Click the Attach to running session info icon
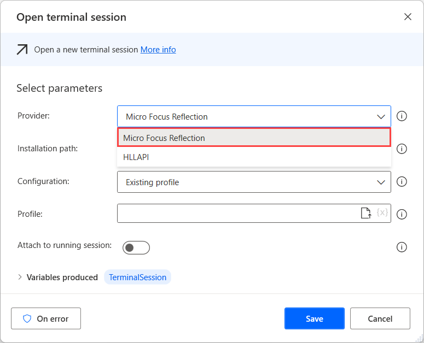Viewport: 424px width, 343px height. point(402,247)
